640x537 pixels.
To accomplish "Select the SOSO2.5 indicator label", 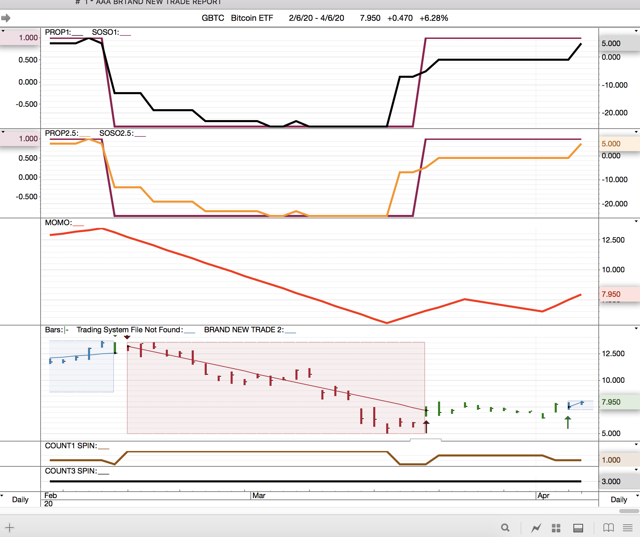I will (x=122, y=133).
